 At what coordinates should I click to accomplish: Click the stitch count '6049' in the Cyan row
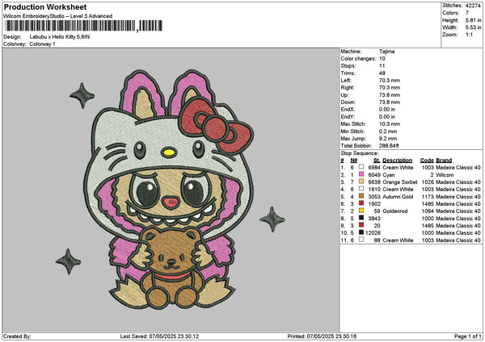[374, 175]
